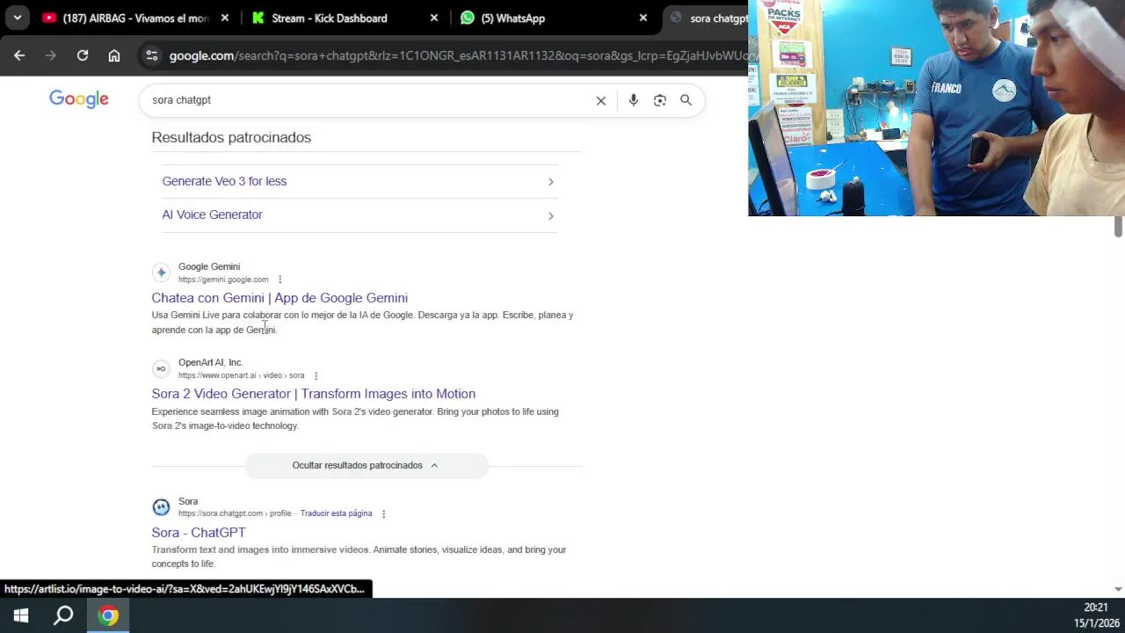Click the Resultados patrocinados heading
This screenshot has width=1125, height=633.
pyautogui.click(x=231, y=137)
